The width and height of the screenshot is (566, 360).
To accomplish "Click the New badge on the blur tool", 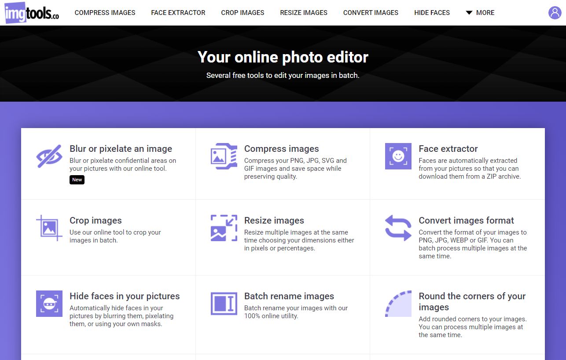I will tap(77, 180).
